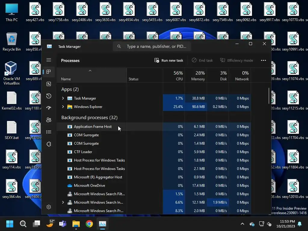Open the Windows Start menu
Screen dimensions: 308x231
(10, 224)
